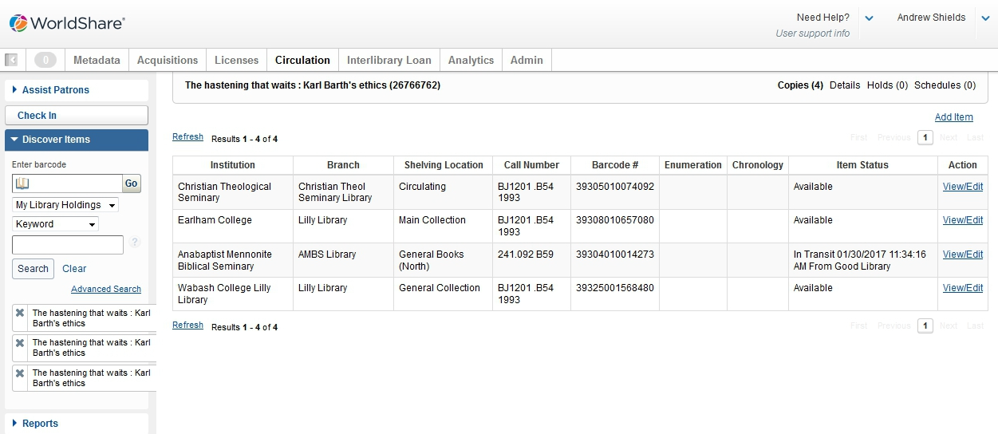Click the notification counter badge showing 0
The image size is (998, 434).
click(45, 60)
